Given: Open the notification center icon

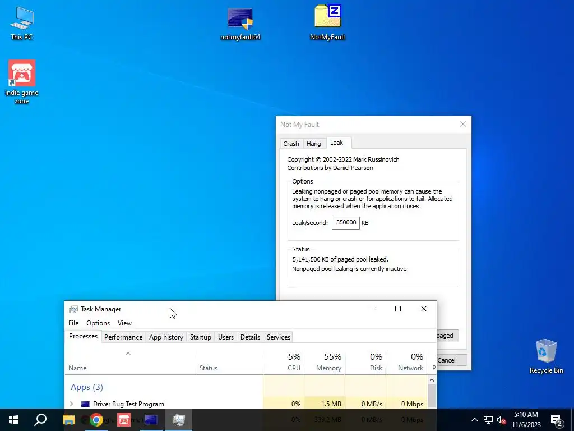Looking at the screenshot, I should (557, 420).
